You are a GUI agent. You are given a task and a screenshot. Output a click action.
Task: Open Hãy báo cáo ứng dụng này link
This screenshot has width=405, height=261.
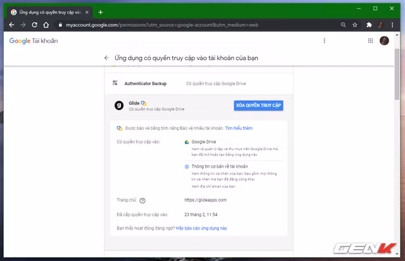tap(201, 228)
